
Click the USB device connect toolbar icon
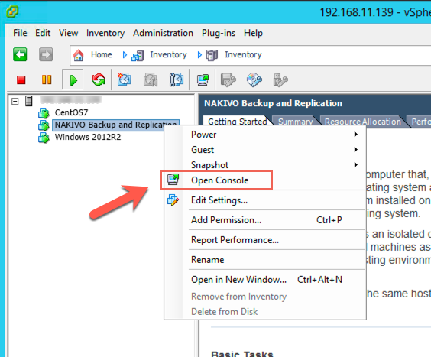(280, 80)
